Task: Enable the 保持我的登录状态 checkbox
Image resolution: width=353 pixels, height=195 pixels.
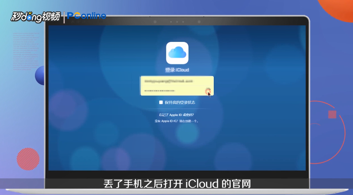Action: [161, 102]
